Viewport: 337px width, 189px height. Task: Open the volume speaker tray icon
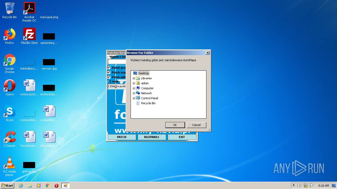pos(299,186)
